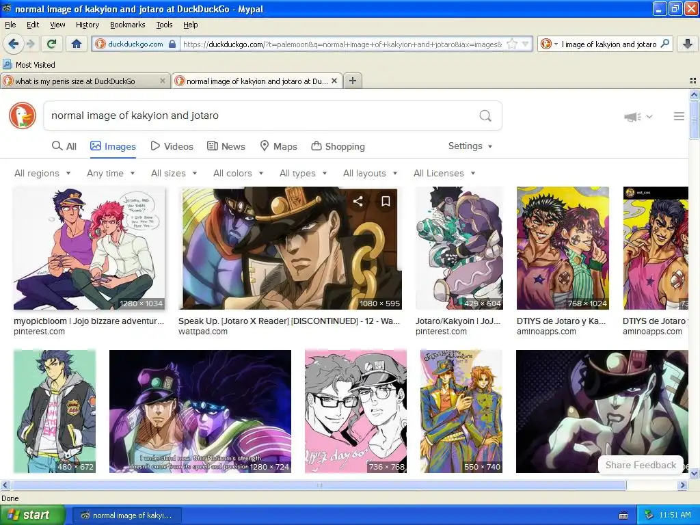Open the 'Jotaro/Kakyoin | JoJ...' pinterest link

click(x=458, y=321)
